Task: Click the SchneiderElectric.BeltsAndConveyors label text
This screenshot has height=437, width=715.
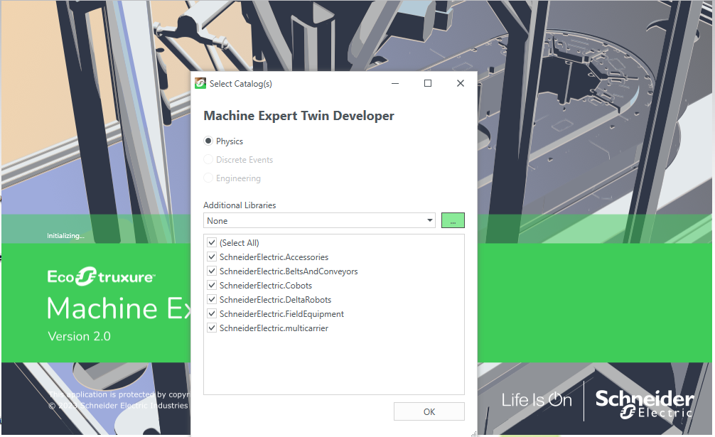Action: (x=289, y=271)
